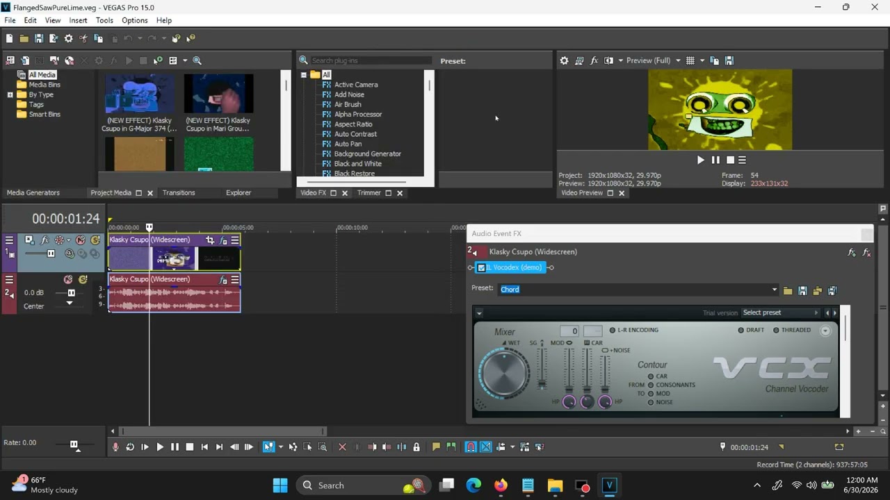The image size is (890, 500).
Task: Toggle the L-R ENCODING option
Action: tap(633, 330)
